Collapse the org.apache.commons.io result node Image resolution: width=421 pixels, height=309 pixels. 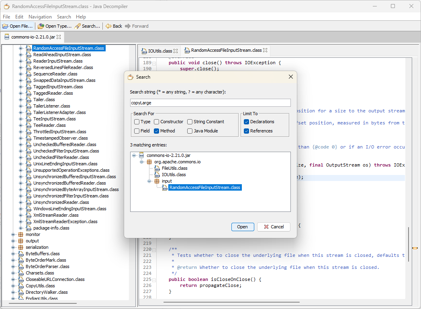point(142,162)
